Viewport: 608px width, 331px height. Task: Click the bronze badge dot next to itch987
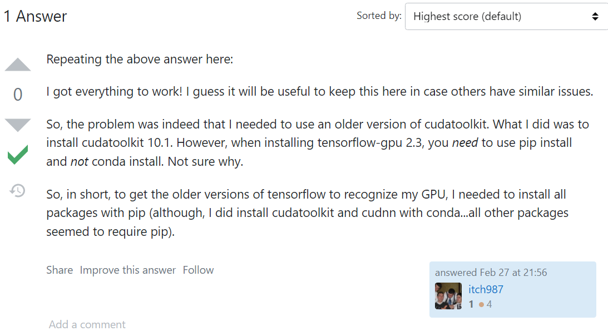(x=480, y=304)
